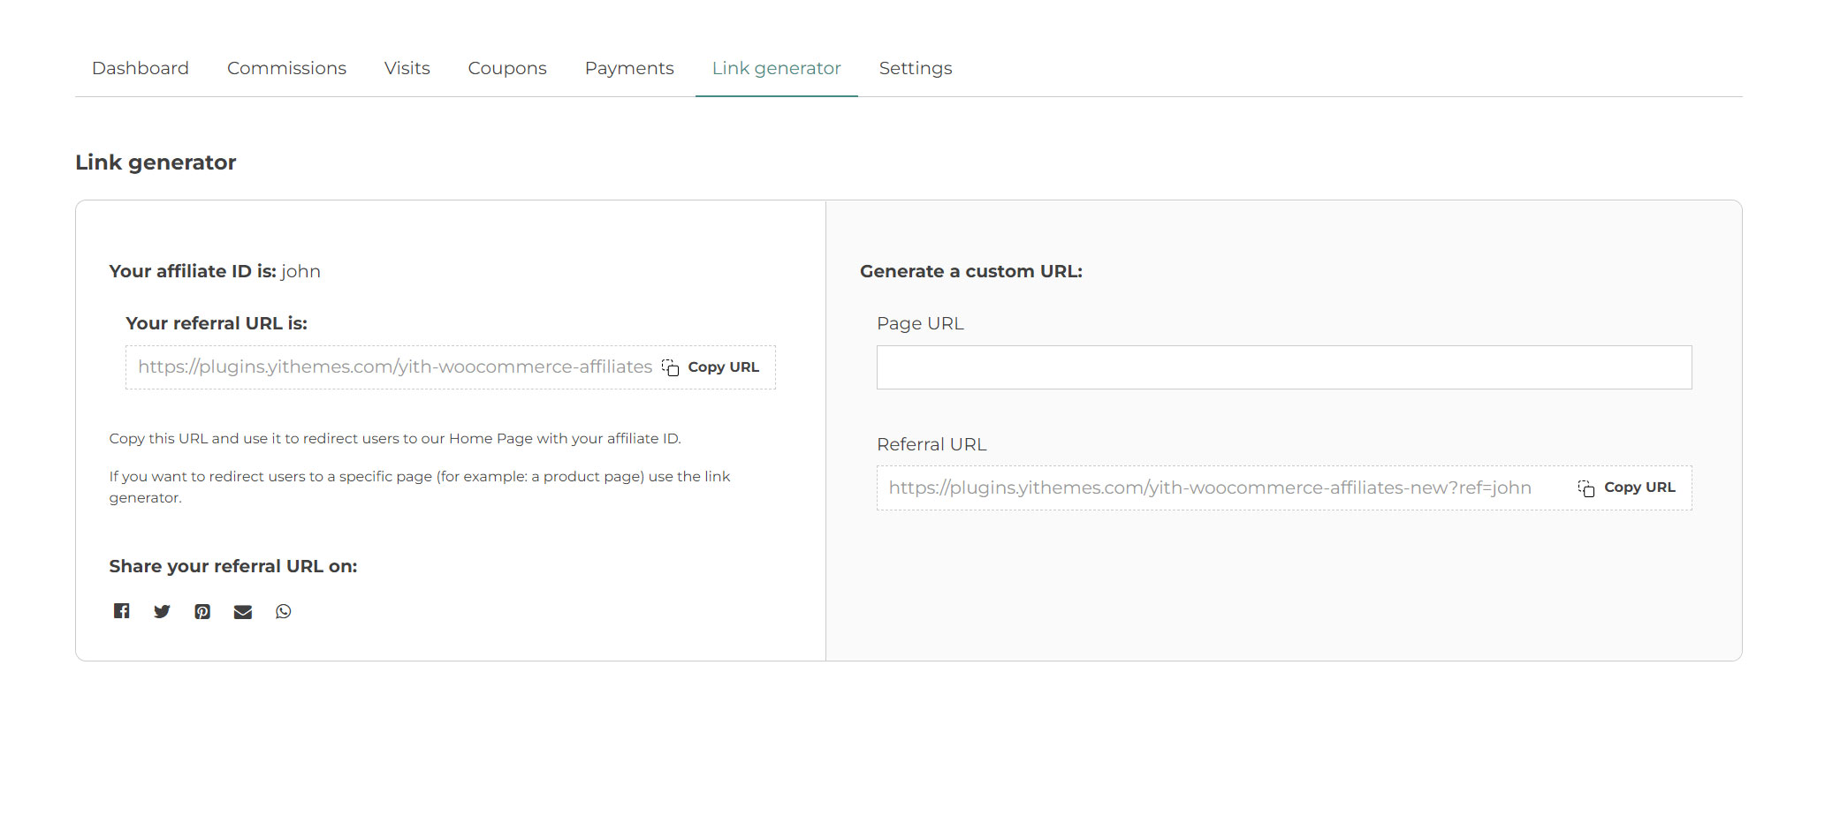Open the Dashboard tab
Viewport: 1825px width, 839px height.
(141, 68)
